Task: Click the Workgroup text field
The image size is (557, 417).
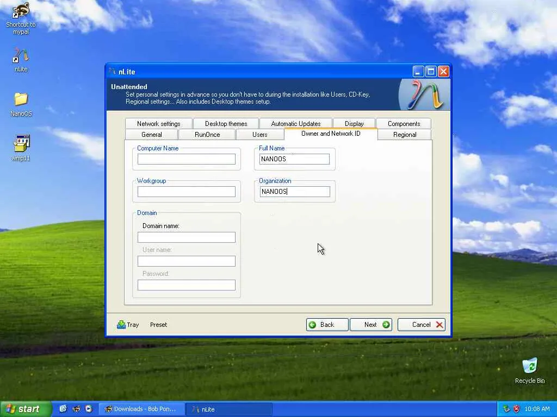Action: point(187,192)
